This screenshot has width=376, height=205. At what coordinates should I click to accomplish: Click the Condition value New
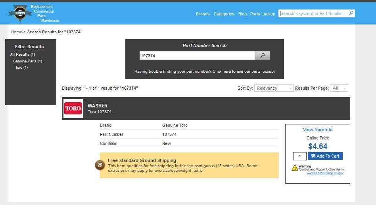coord(167,143)
